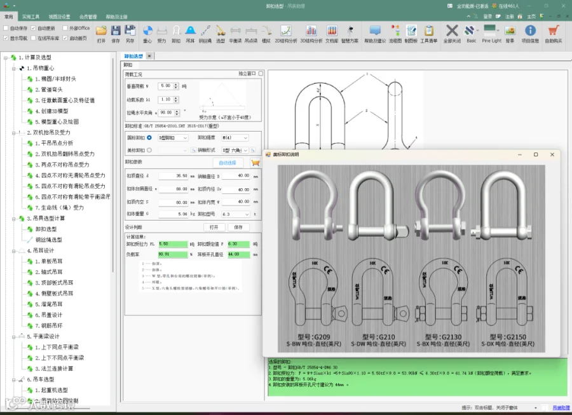Image resolution: width=572 pixels, height=415 pixels.
Task: Toggle the 自动保存 checkbox
Action: tap(6, 28)
